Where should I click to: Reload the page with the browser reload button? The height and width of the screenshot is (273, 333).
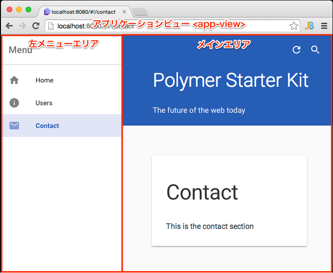[x=36, y=26]
